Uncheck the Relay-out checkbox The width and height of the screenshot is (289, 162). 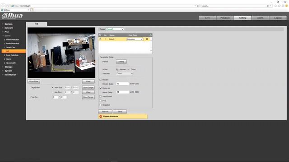point(100,88)
